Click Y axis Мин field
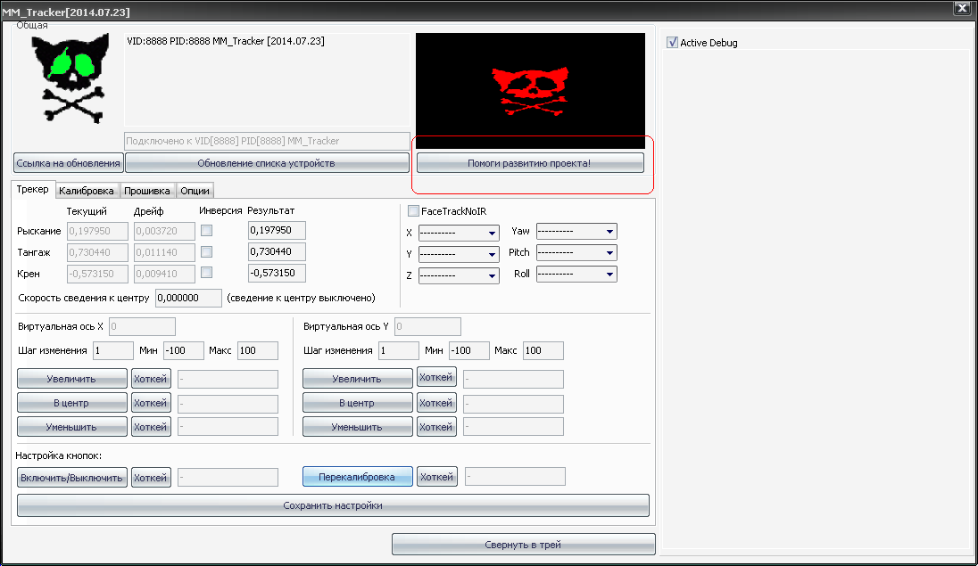Screen dimensions: 978x566 click(x=469, y=350)
